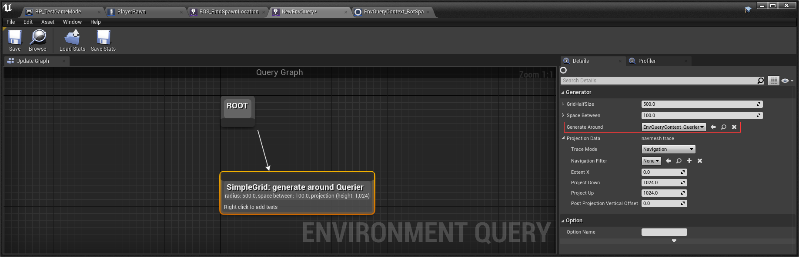This screenshot has height=257, width=799.
Task: Open the Help menu
Action: (96, 22)
